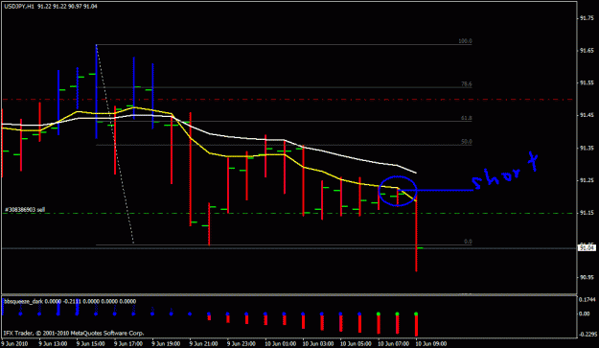Click the 9 Jun 2010 date label

click(x=15, y=344)
